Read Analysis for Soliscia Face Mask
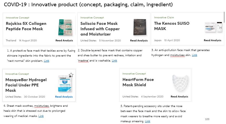 tap(139, 41)
